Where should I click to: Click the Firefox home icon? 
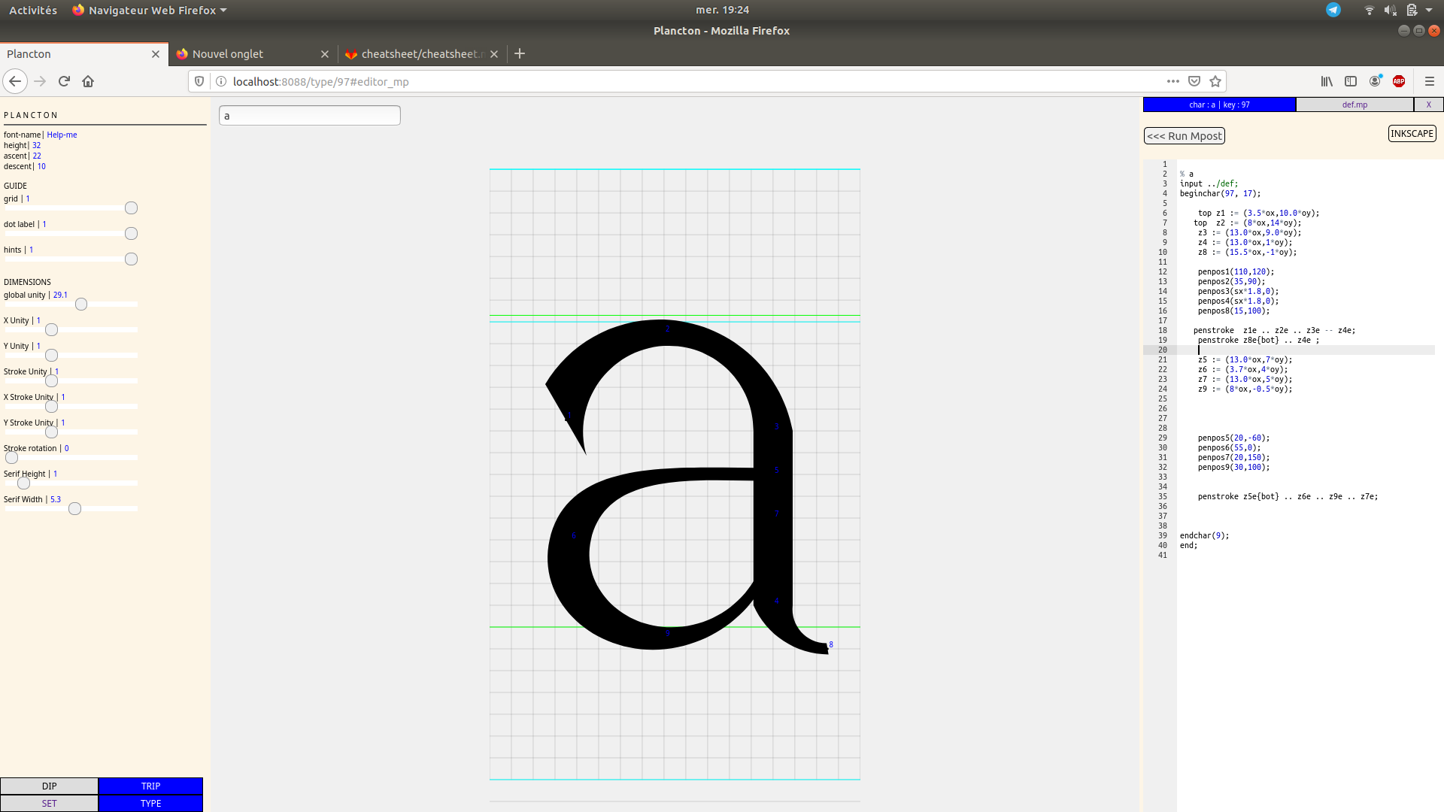coord(88,81)
